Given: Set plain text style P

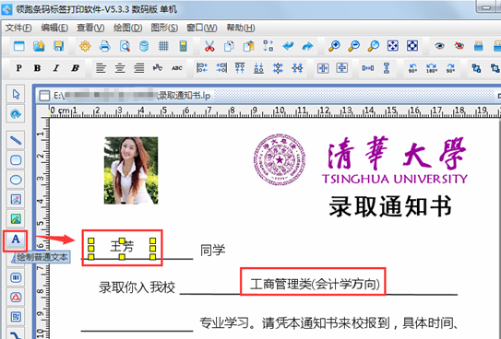Looking at the screenshot, I should (x=18, y=68).
